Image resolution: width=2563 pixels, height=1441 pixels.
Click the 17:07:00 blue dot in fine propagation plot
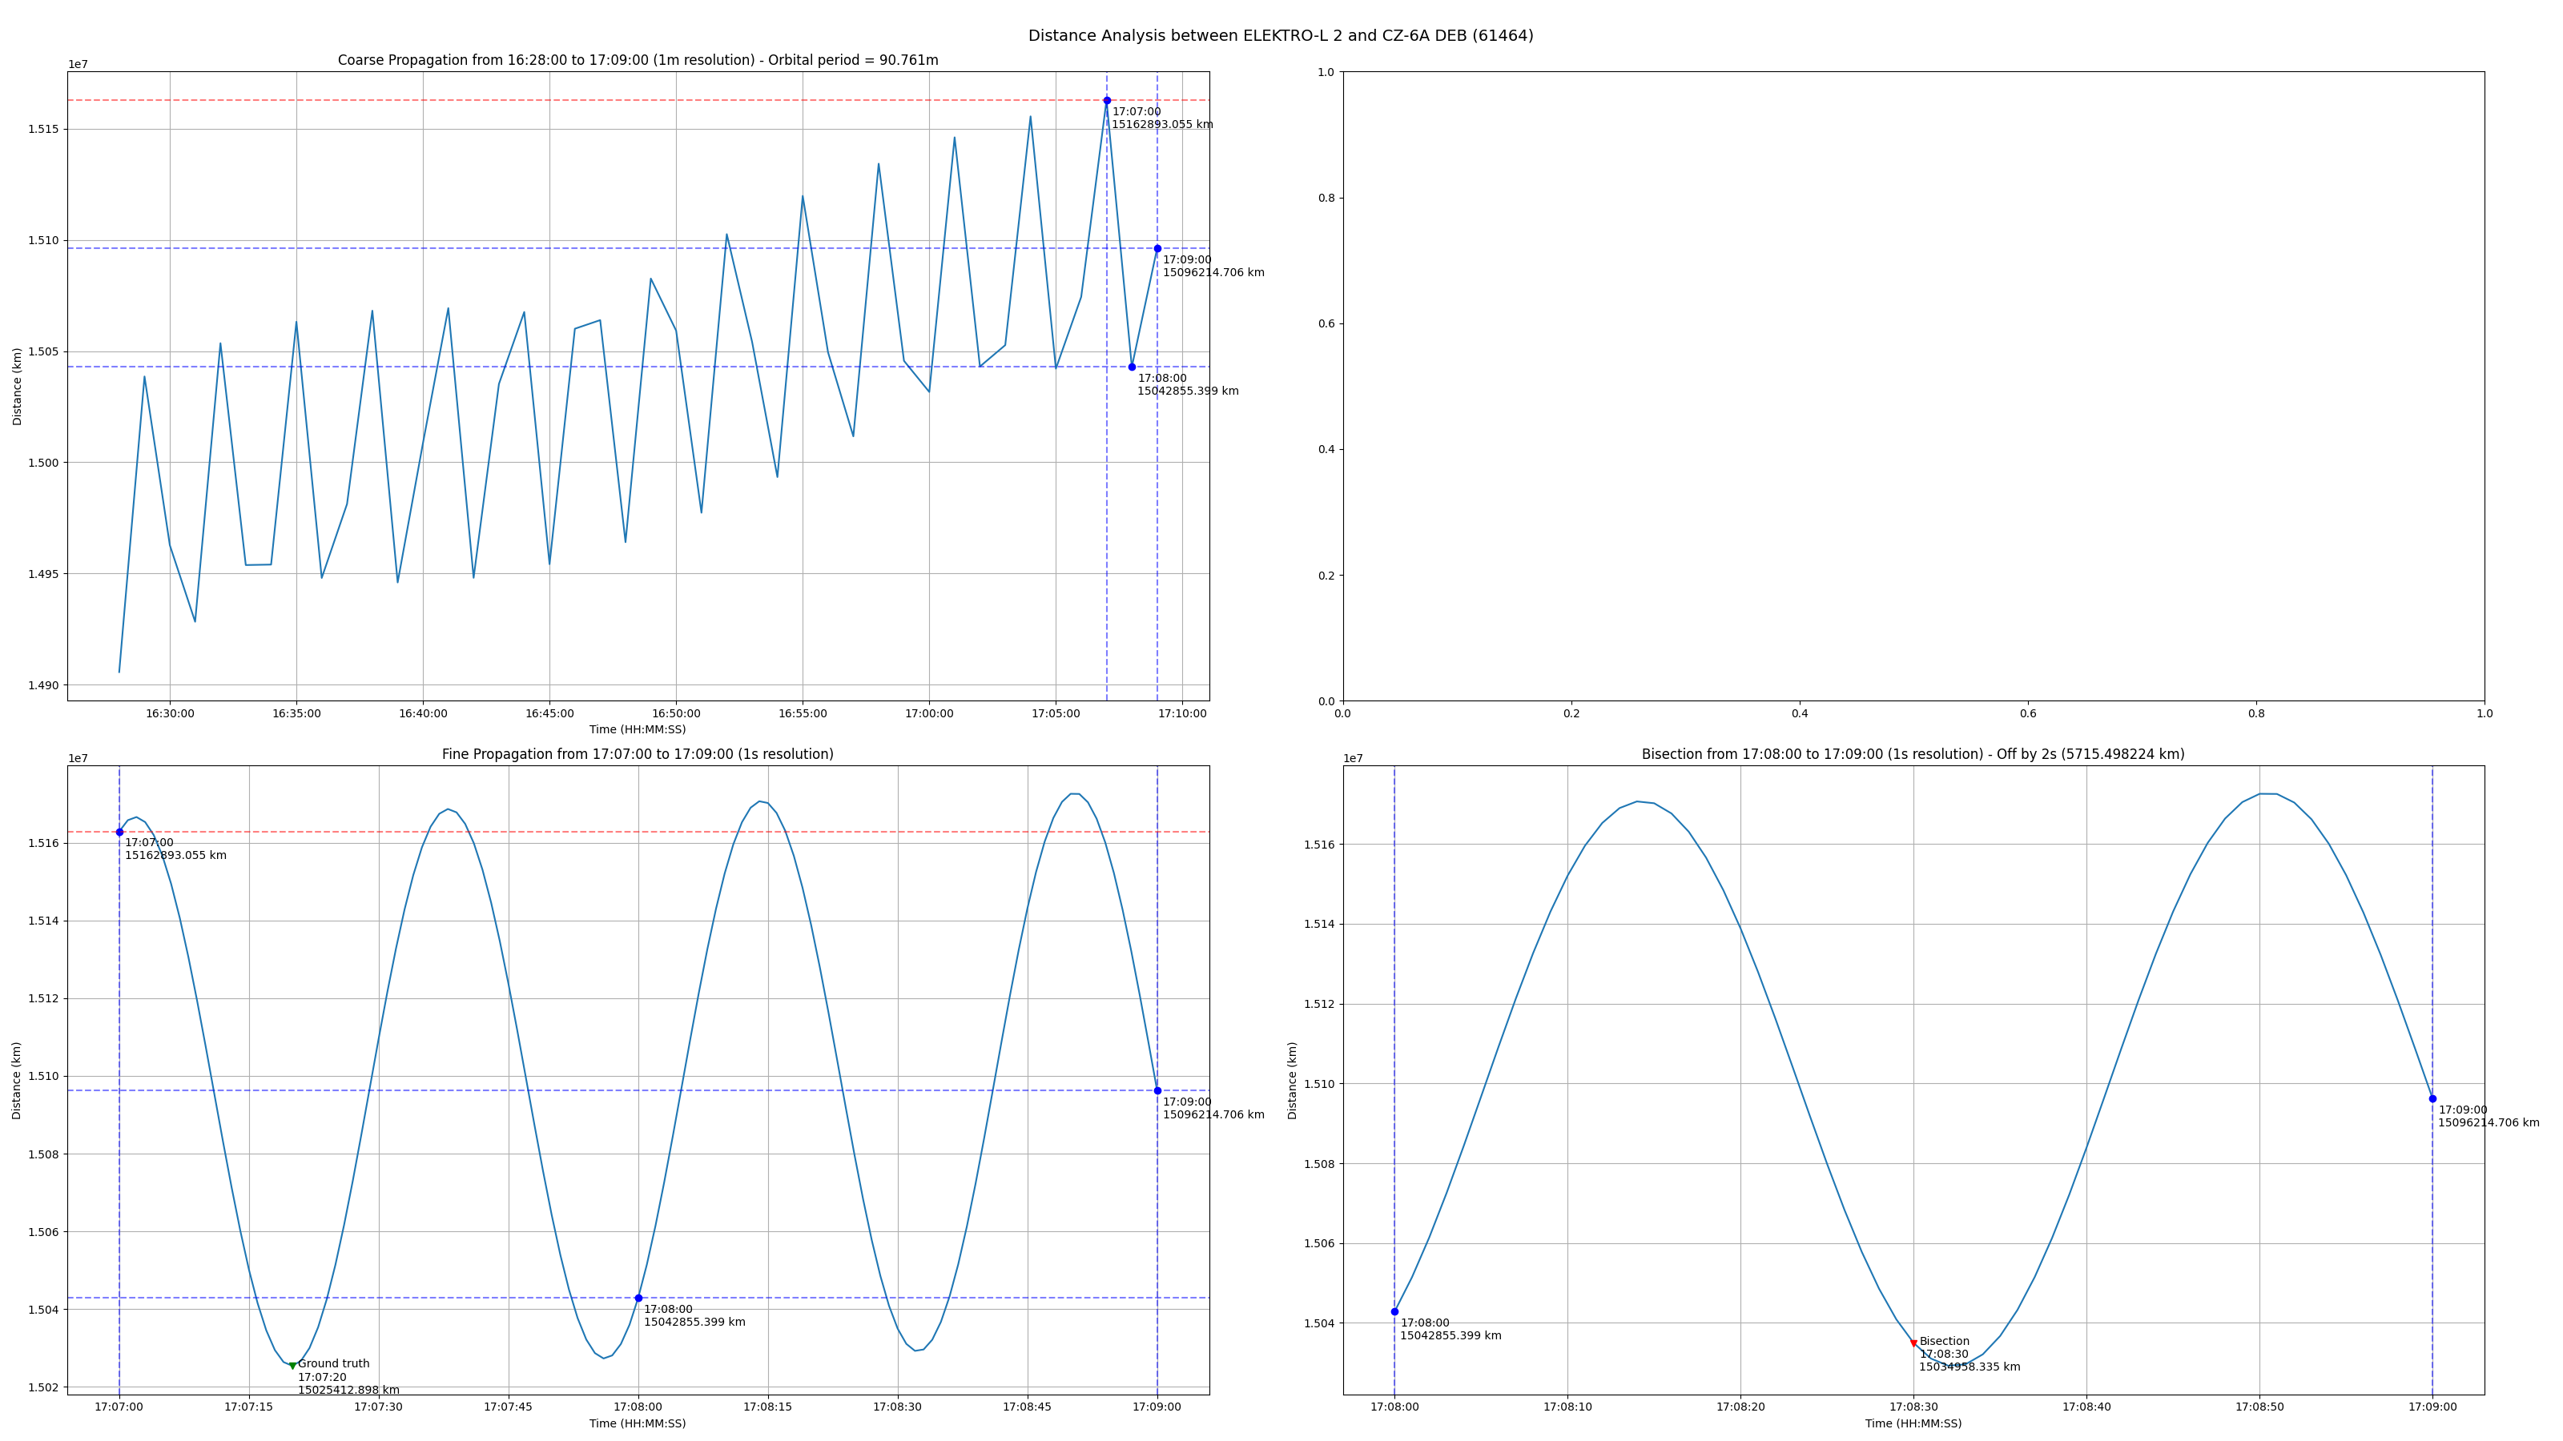coord(119,833)
